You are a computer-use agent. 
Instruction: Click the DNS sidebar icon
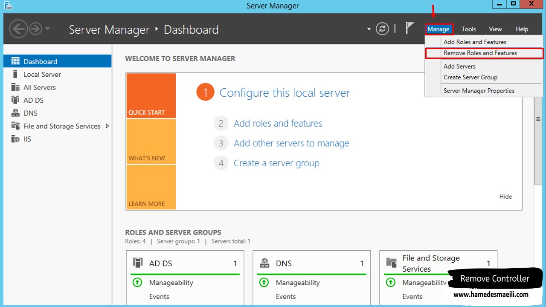15,113
